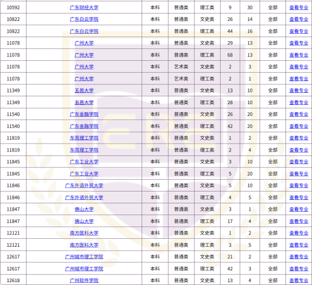
Task: Open 佛山大学 link in the 文史类 row
Action: point(84,209)
